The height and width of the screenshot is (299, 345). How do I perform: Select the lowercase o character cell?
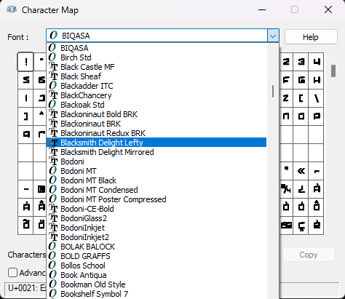[301, 116]
